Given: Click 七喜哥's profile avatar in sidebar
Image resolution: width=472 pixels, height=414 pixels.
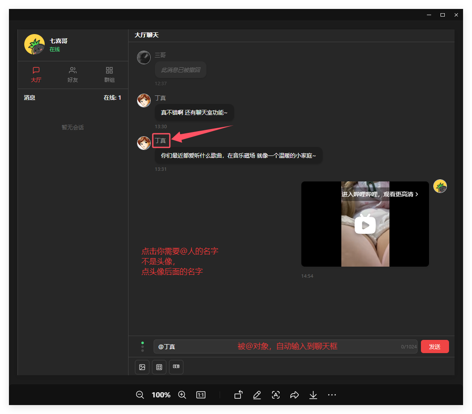Looking at the screenshot, I should click(x=34, y=44).
